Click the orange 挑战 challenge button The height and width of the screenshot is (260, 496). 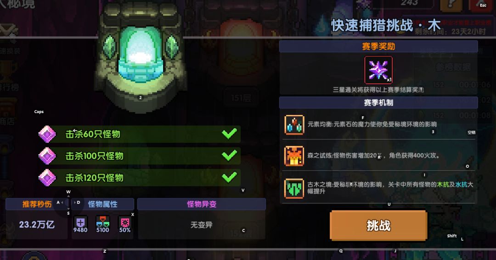tap(378, 225)
